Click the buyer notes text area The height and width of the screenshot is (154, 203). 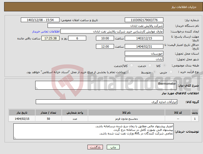93,131
